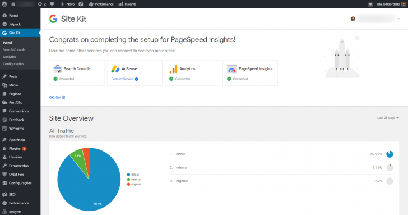Click mini pie chart beside 7.14%
This screenshot has width=408, height=215.
tap(390, 168)
